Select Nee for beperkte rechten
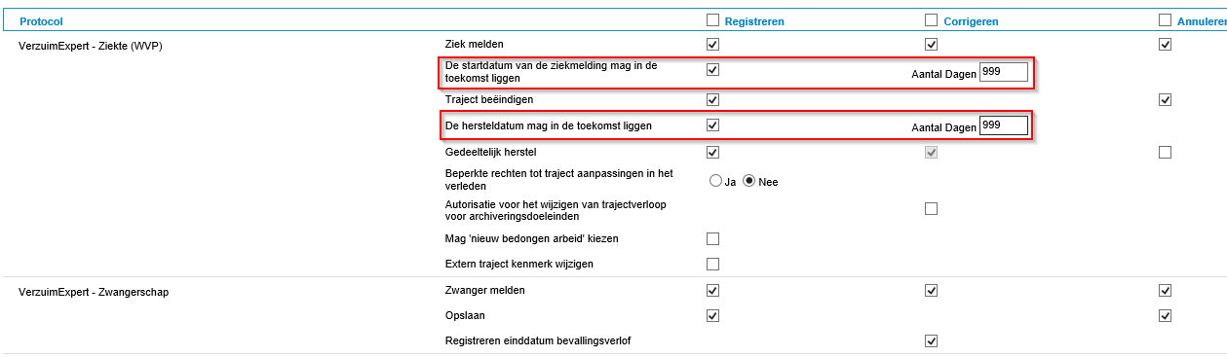Image resolution: width=1227 pixels, height=357 pixels. click(x=749, y=181)
